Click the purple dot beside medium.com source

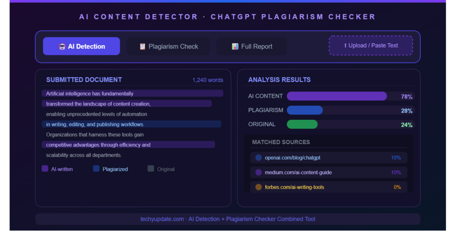click(x=259, y=173)
